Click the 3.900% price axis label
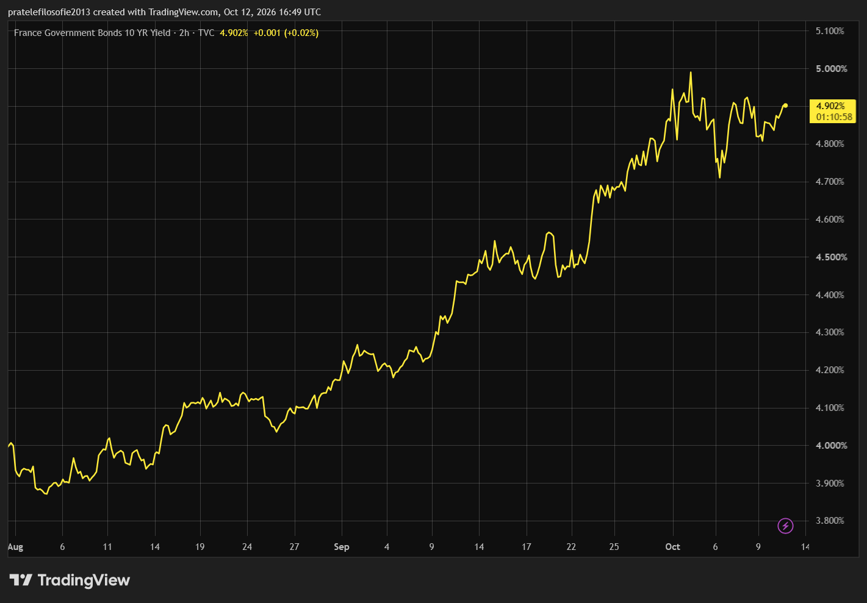The width and height of the screenshot is (867, 603). click(x=830, y=483)
